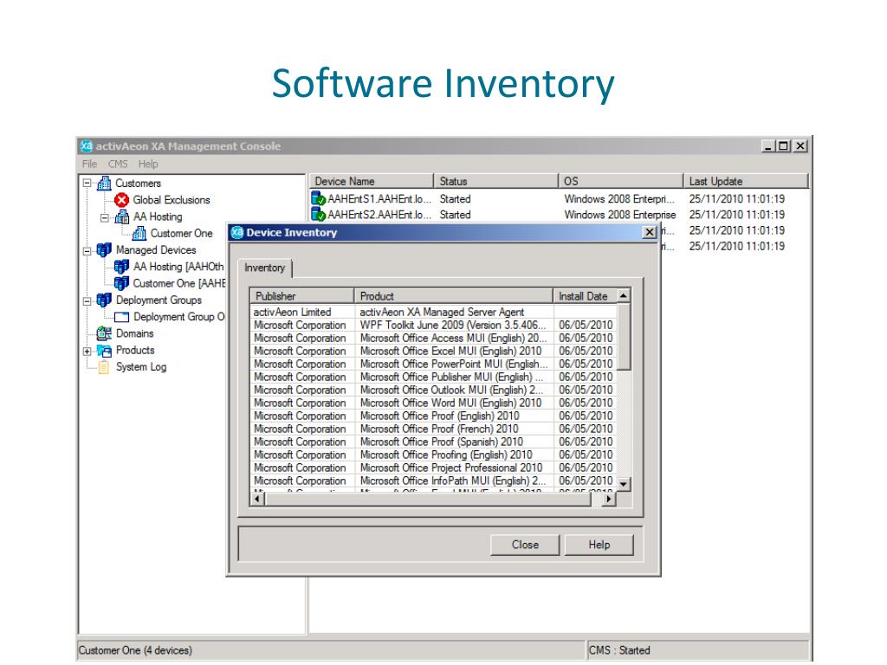Select Microsoft Office Word MUI (English) 2010

[x=433, y=404]
